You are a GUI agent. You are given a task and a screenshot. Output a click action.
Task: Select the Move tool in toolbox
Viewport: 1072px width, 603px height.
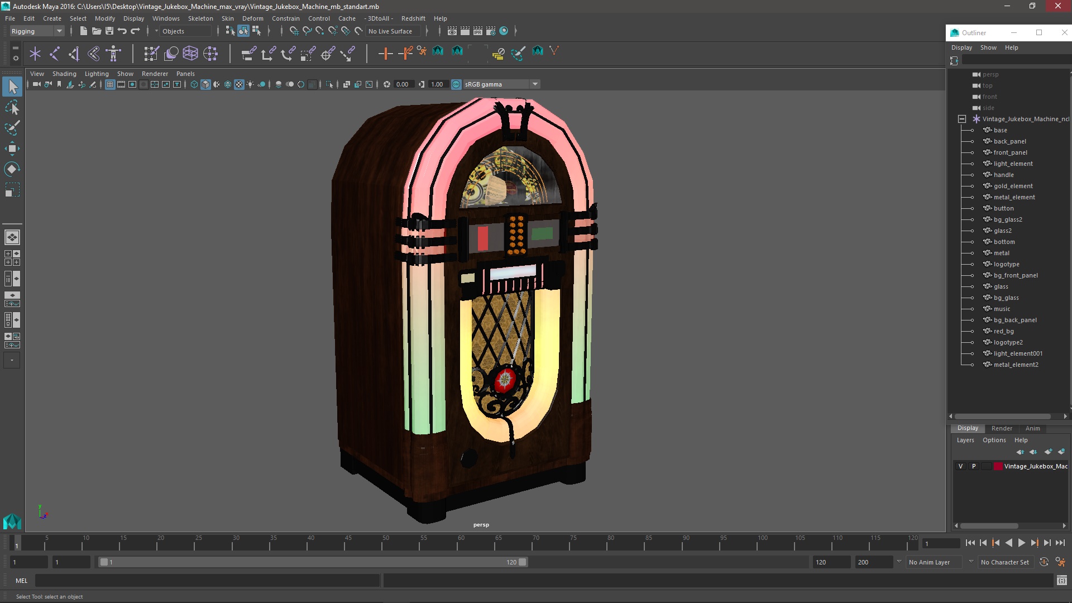tap(12, 149)
